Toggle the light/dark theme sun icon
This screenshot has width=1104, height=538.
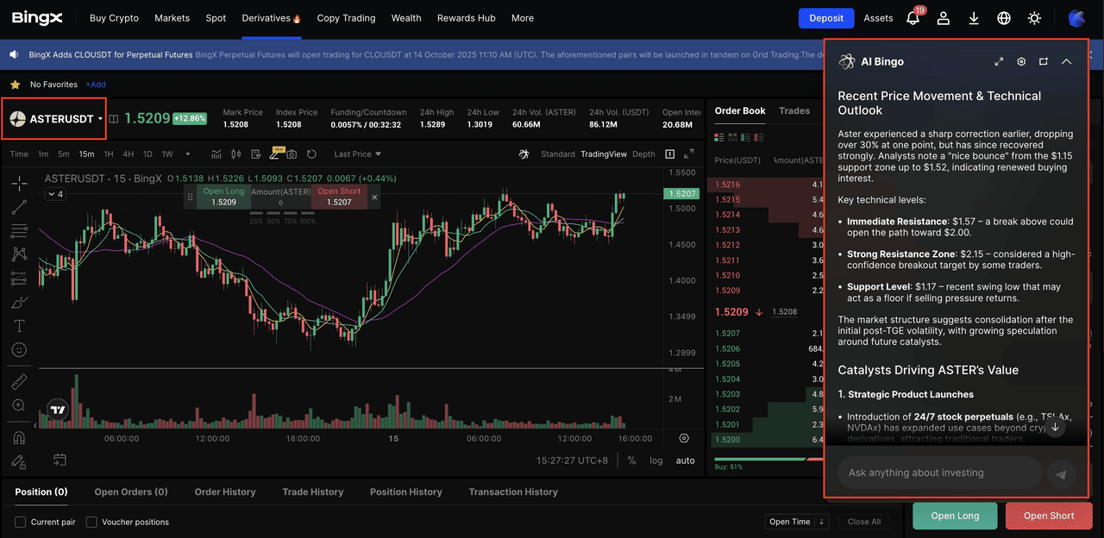point(1034,18)
